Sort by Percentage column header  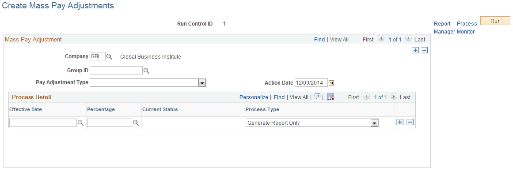[101, 109]
